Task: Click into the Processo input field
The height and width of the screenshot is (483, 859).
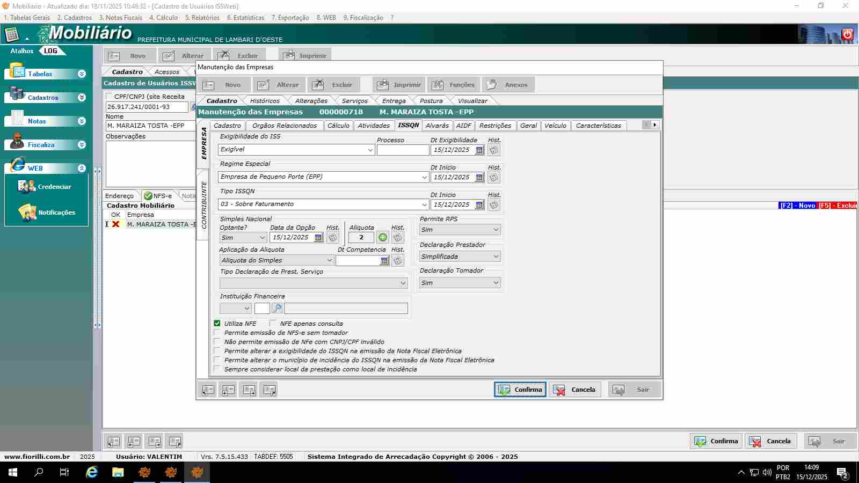Action: 403,150
